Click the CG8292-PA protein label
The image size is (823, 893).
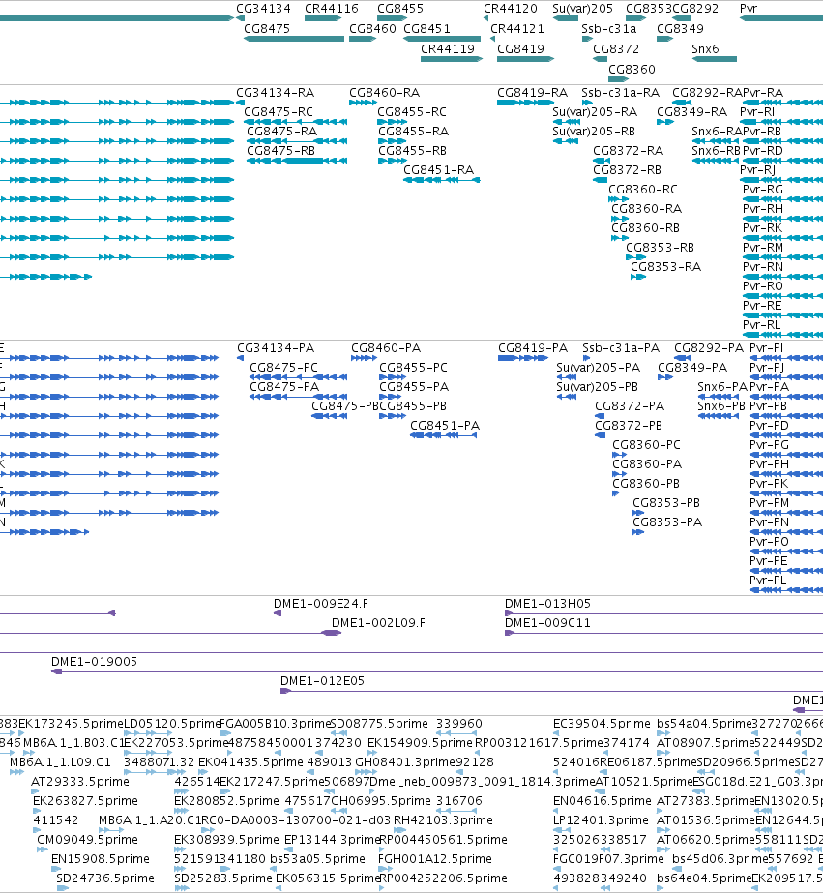click(709, 348)
